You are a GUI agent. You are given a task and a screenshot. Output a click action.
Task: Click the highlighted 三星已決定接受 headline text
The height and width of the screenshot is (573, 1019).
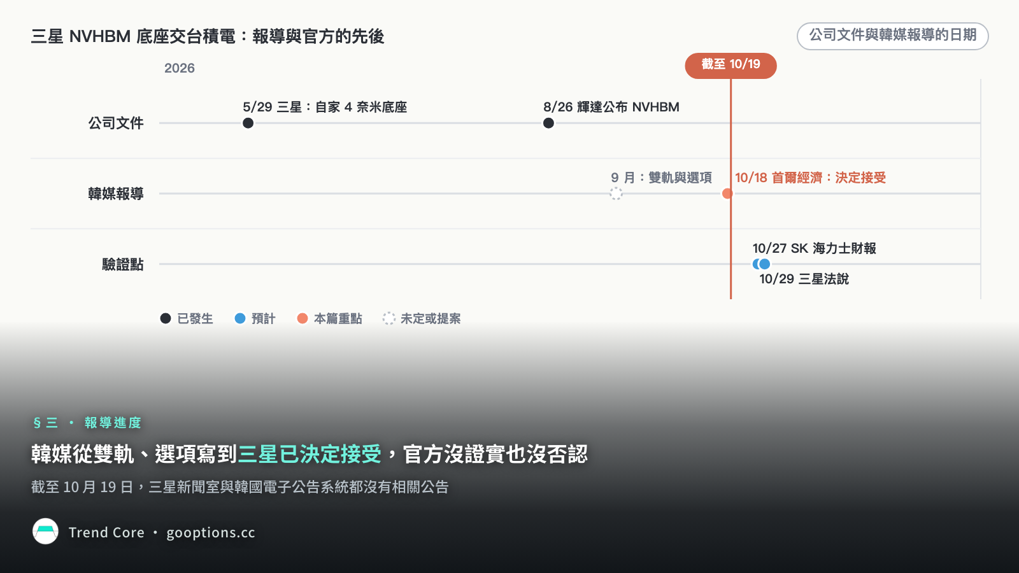pos(310,454)
